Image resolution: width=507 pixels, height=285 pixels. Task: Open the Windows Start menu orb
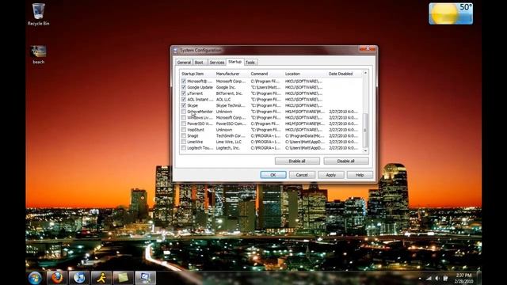35,278
